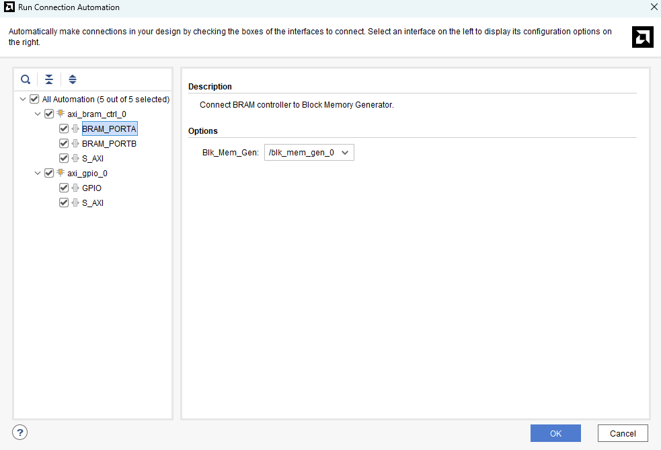Collapse the axi_gpio_0 tree node
This screenshot has height=450, width=661.
point(38,174)
